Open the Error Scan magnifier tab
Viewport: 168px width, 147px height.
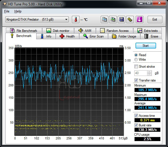[x=94, y=36]
